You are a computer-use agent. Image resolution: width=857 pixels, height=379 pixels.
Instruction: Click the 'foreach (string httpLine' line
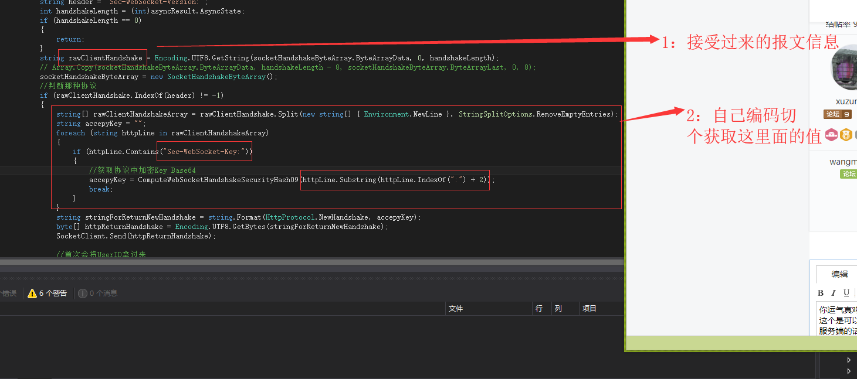(x=162, y=133)
